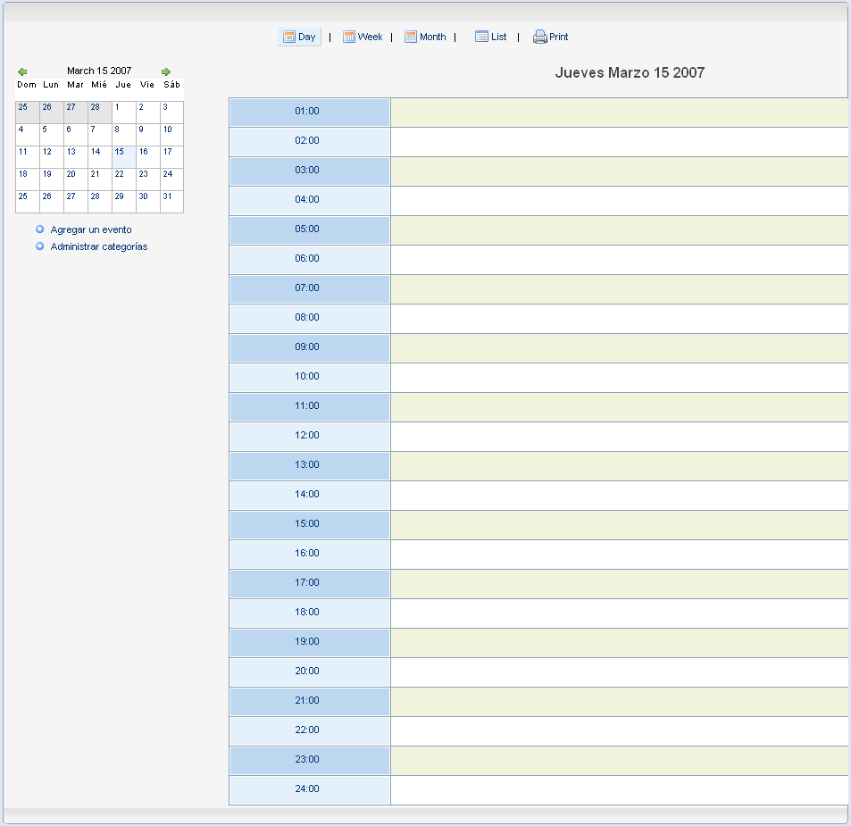
Task: Open Administrar categorías link
Action: (99, 246)
